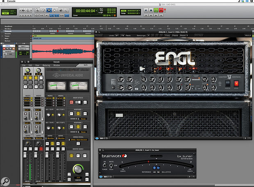Click the main counter time 00:00:44:04
The width and height of the screenshot is (254, 187).
coord(85,11)
